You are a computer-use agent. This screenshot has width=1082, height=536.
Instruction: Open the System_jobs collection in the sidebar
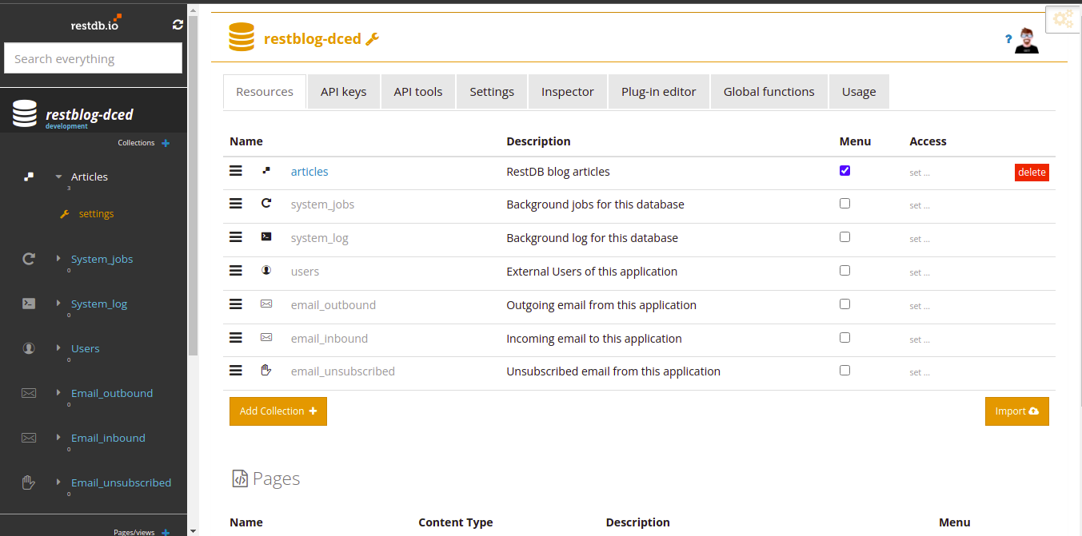(102, 259)
